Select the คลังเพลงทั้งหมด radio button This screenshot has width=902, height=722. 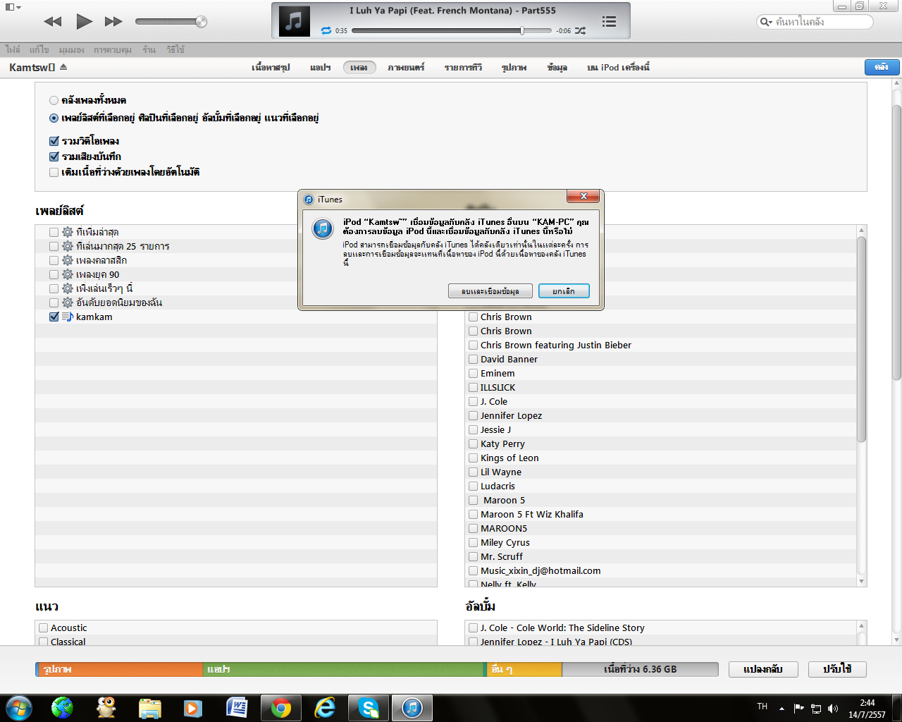[54, 100]
